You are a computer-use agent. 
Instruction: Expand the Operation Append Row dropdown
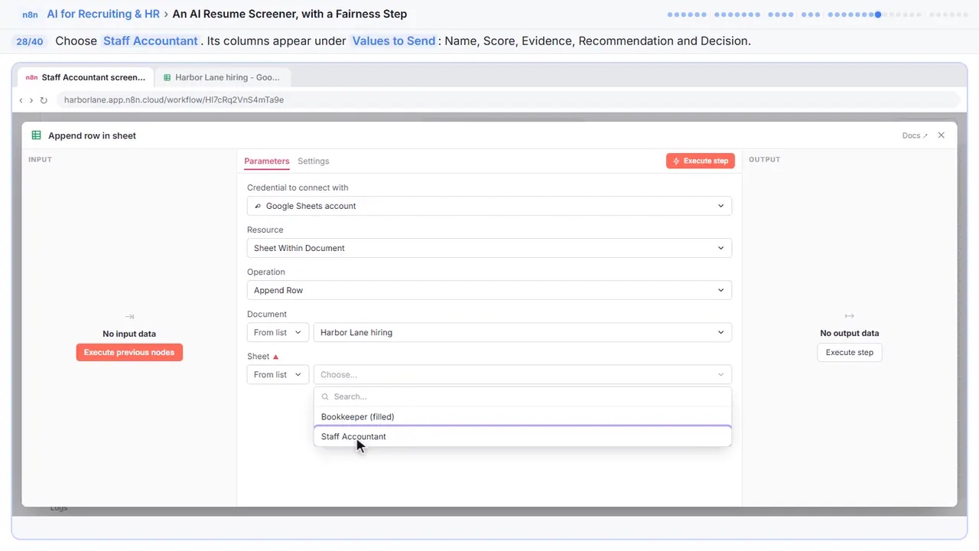(489, 290)
